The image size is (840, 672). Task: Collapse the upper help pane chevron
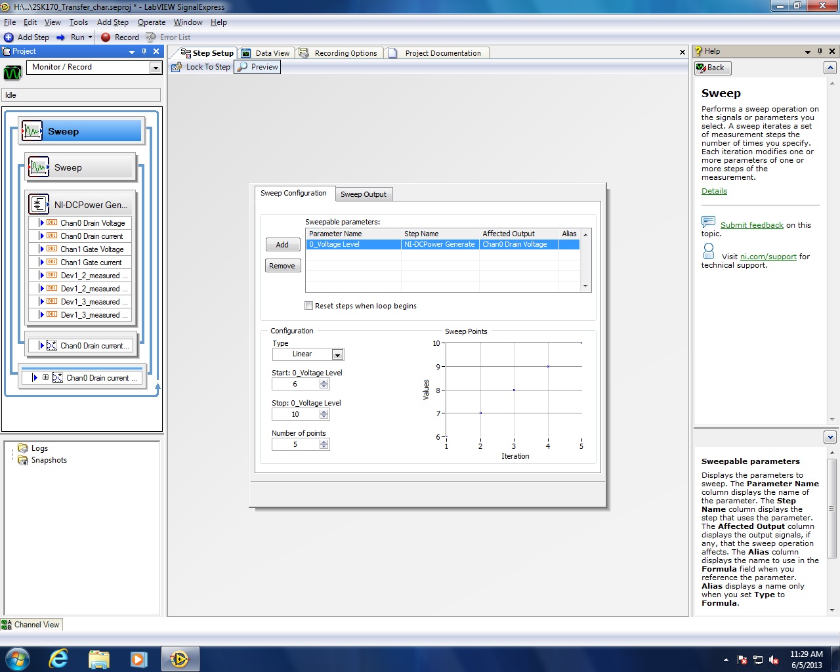830,68
